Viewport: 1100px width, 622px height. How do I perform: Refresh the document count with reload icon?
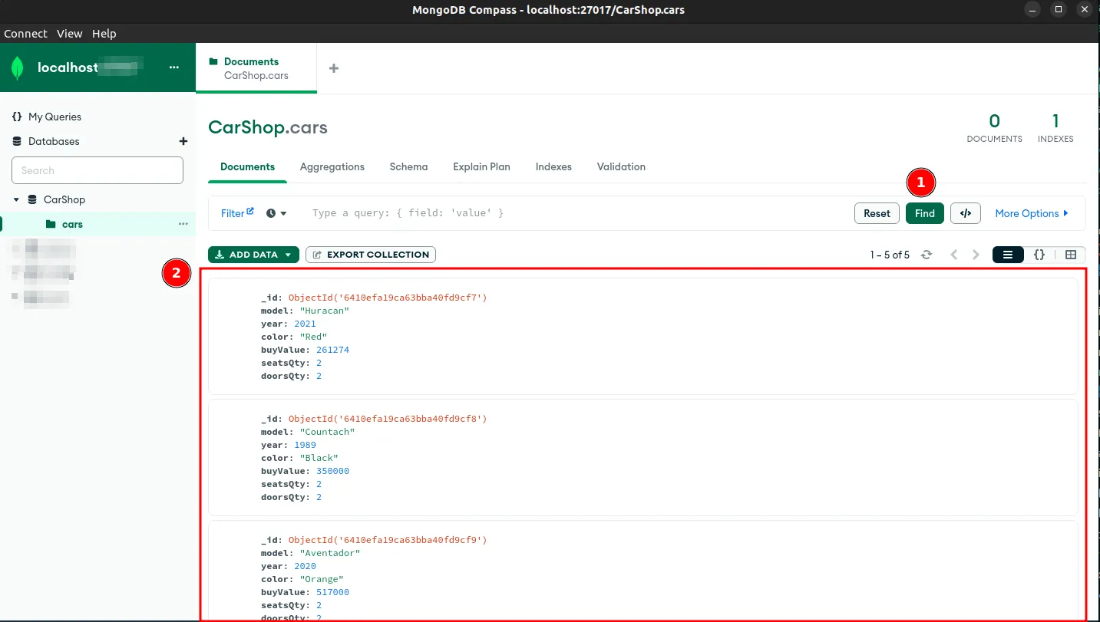[927, 255]
